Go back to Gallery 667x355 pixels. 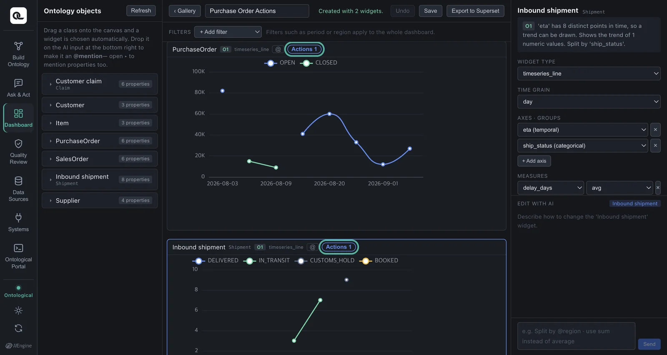(185, 11)
